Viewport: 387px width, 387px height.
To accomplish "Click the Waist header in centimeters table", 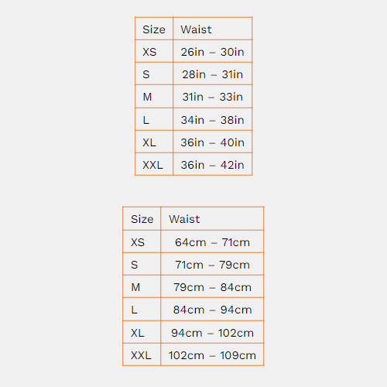I will [184, 219].
